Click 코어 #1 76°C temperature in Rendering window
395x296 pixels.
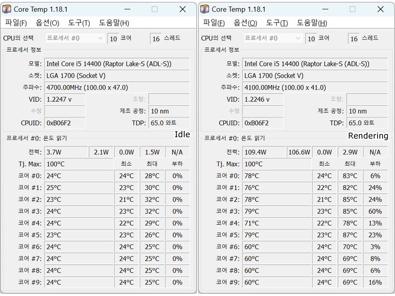[277, 188]
